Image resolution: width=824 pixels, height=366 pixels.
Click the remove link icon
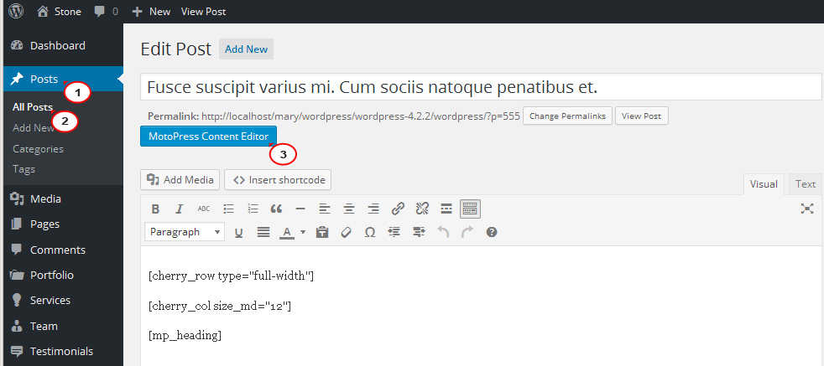[422, 209]
